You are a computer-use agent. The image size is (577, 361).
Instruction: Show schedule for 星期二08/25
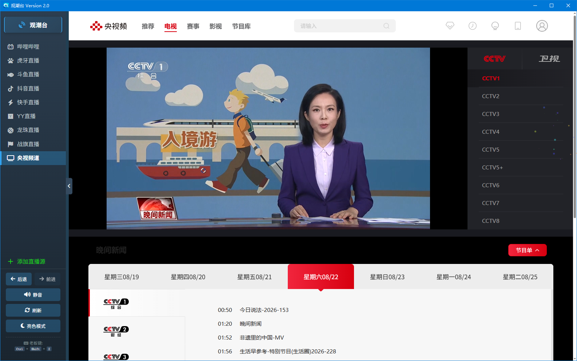pos(520,277)
